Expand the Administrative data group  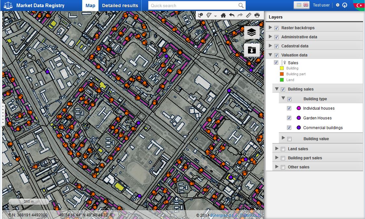point(270,36)
